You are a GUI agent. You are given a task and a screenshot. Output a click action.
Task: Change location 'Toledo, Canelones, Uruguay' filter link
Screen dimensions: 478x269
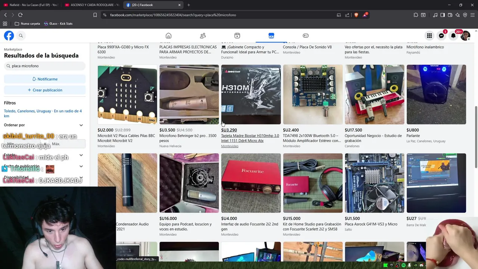click(43, 114)
